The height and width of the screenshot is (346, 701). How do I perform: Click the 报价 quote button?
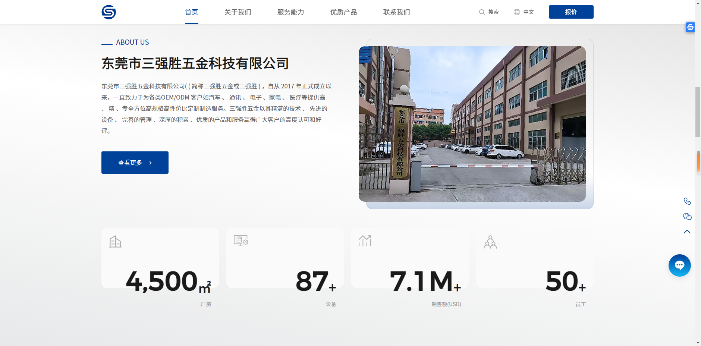coord(571,12)
